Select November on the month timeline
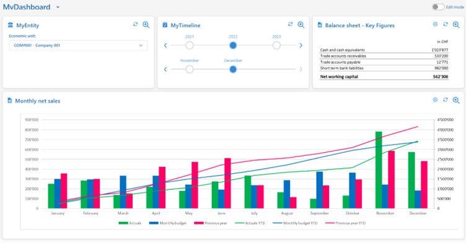The height and width of the screenshot is (243, 466). click(x=190, y=69)
